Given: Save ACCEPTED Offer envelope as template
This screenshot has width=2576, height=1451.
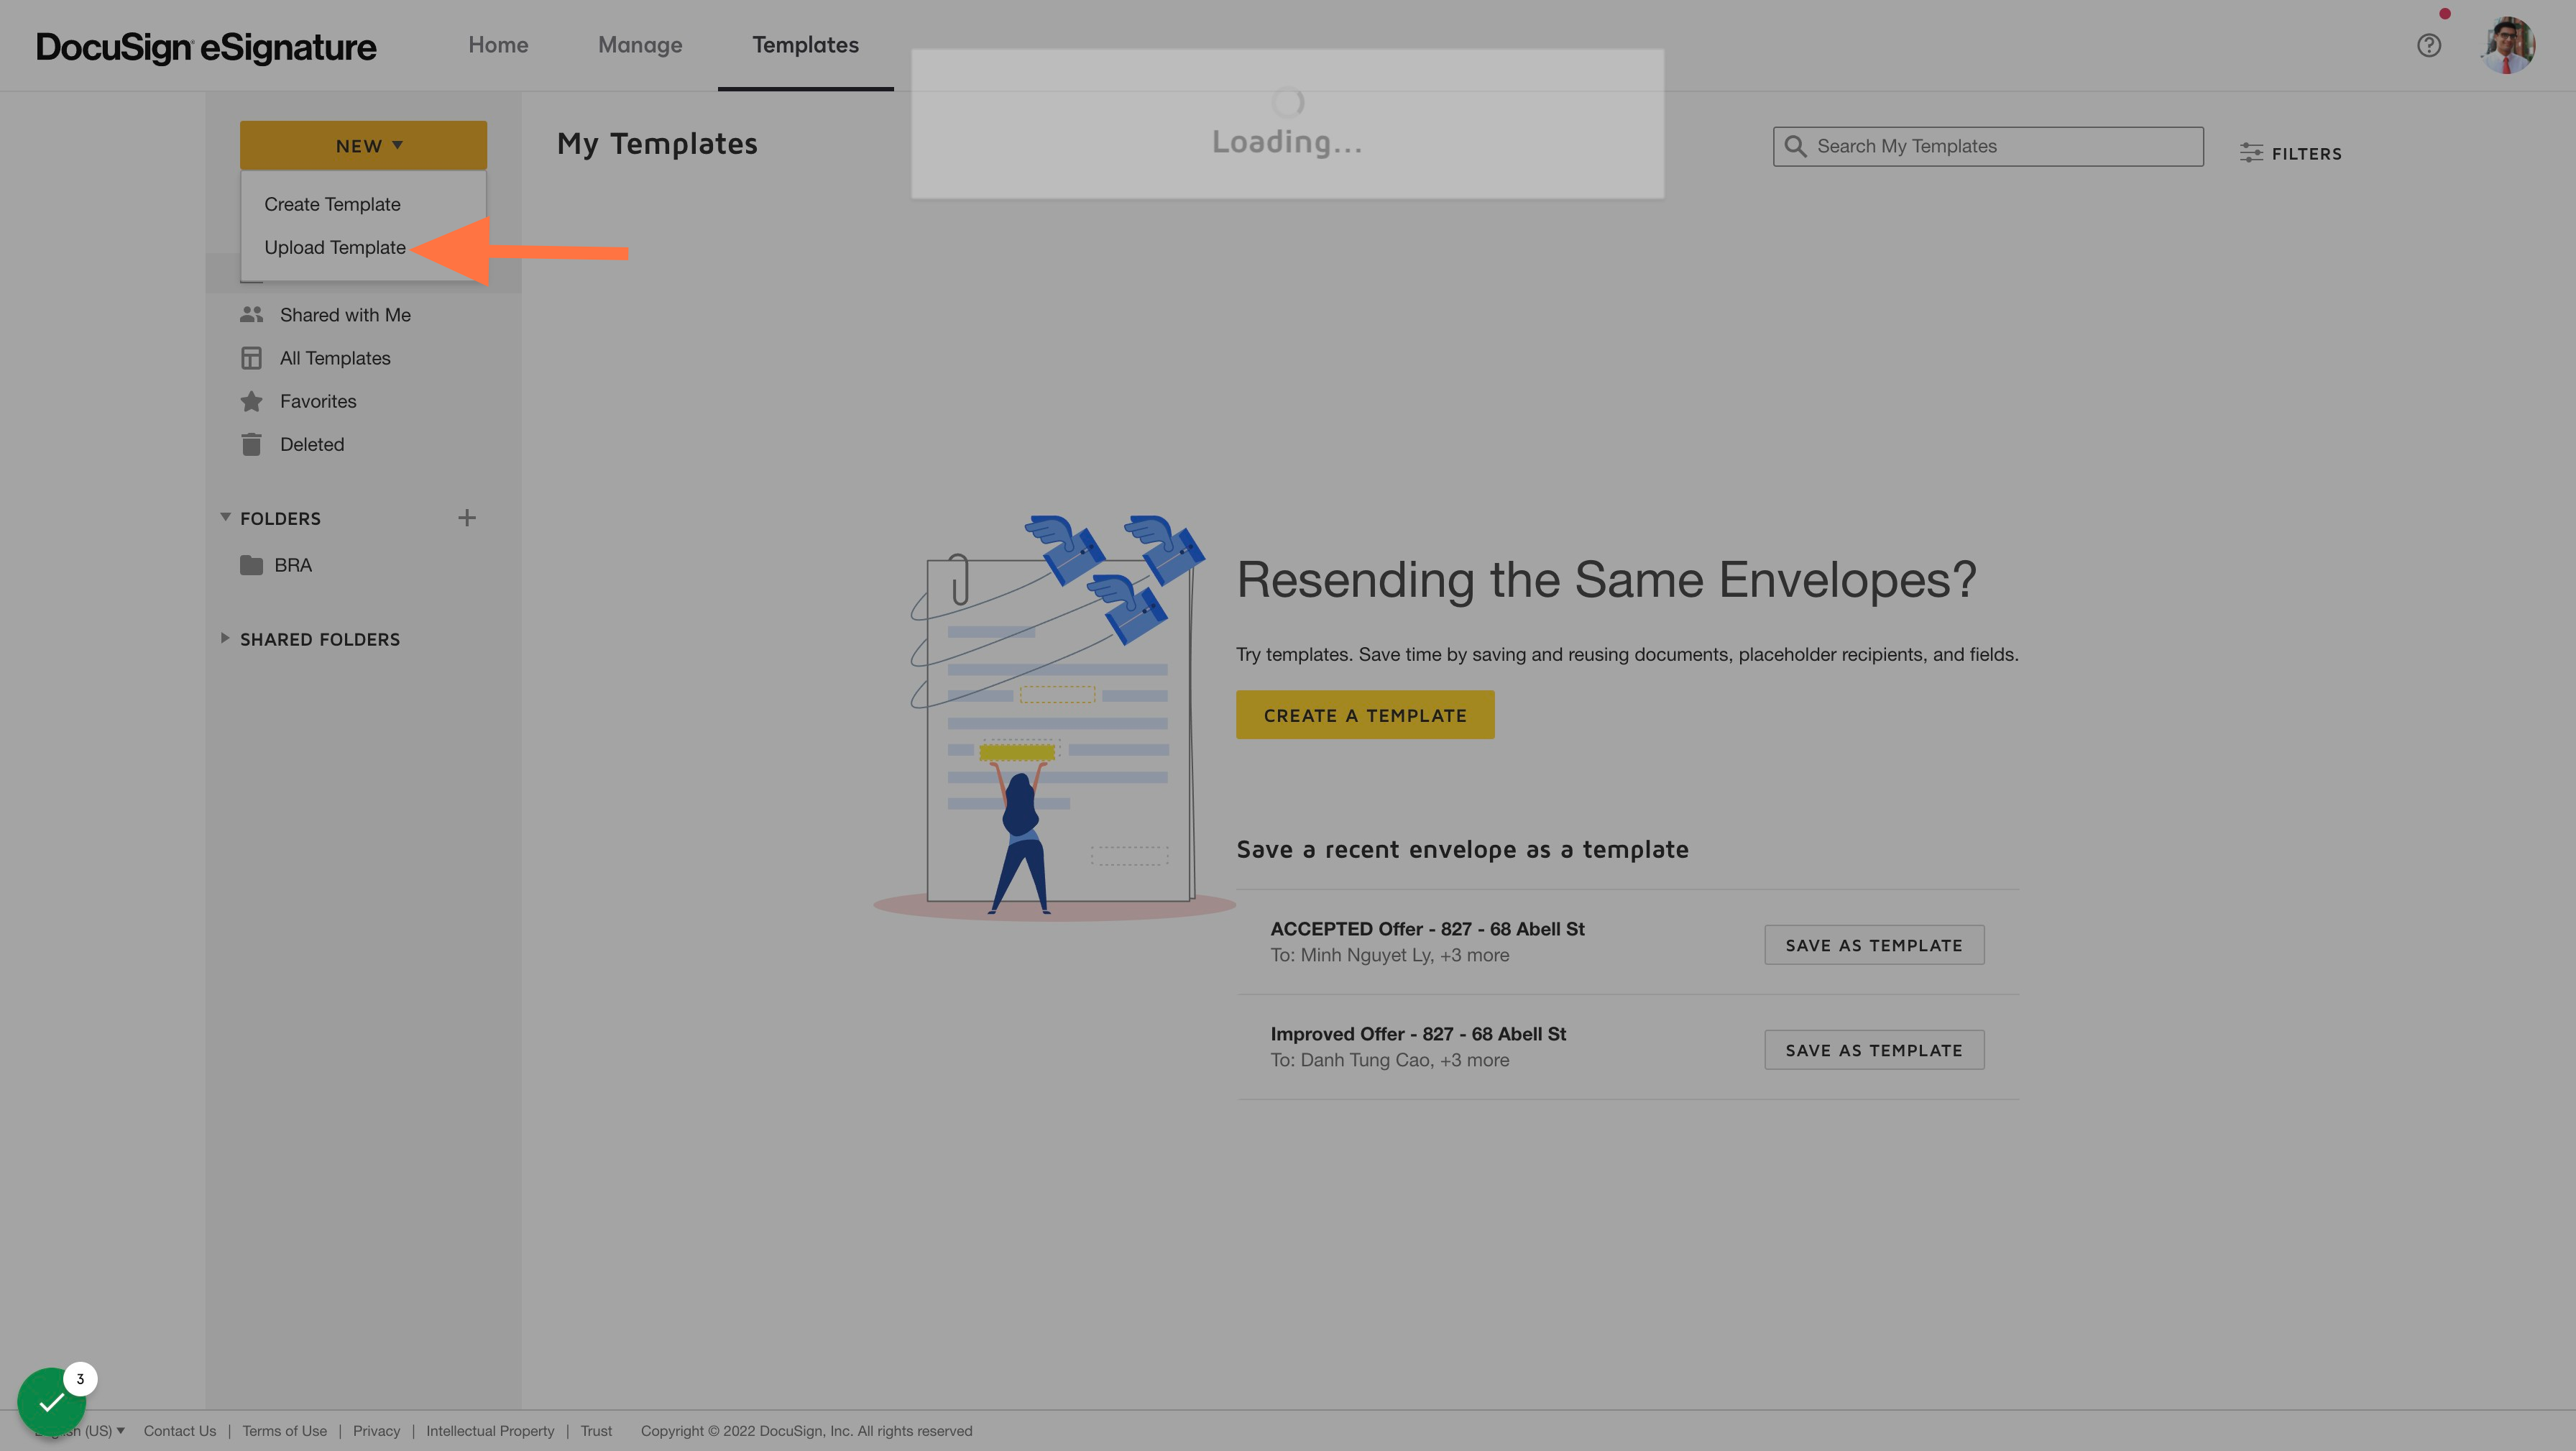Looking at the screenshot, I should [x=1874, y=945].
